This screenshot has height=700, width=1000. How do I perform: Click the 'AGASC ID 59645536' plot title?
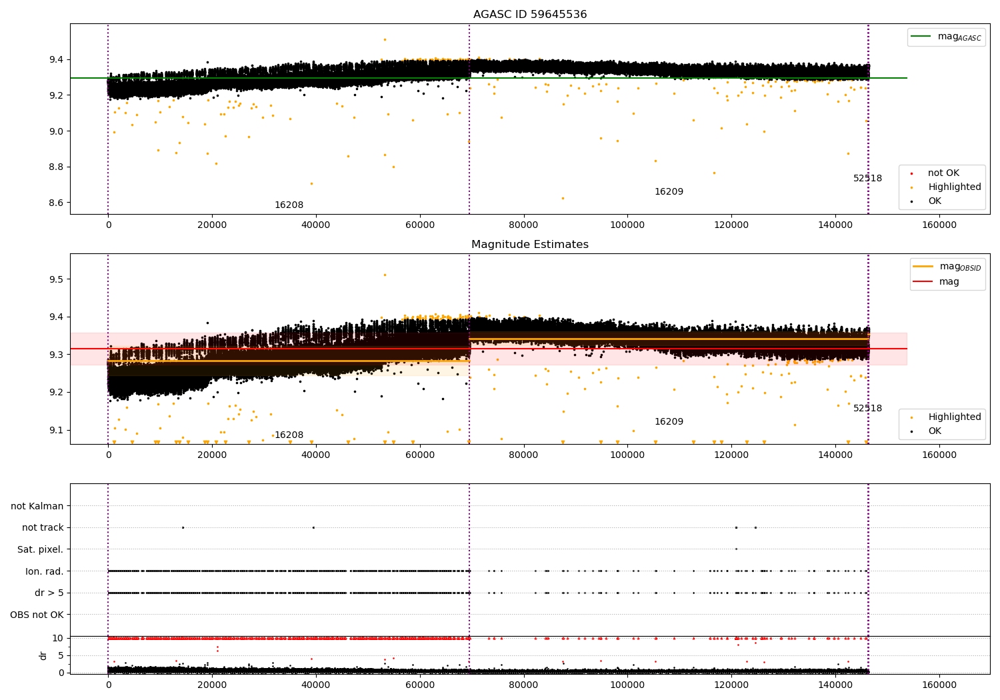(530, 15)
